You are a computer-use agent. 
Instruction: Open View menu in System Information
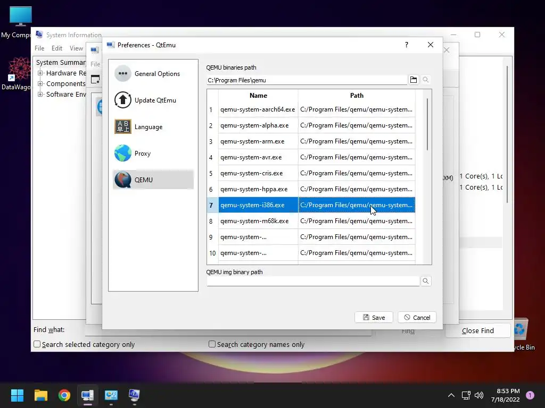(x=76, y=48)
